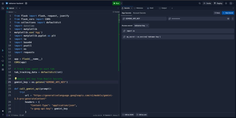The height and width of the screenshot is (118, 236).
Task: Click 'def call_gemini_api(prompt):' line
Action: tap(33, 89)
